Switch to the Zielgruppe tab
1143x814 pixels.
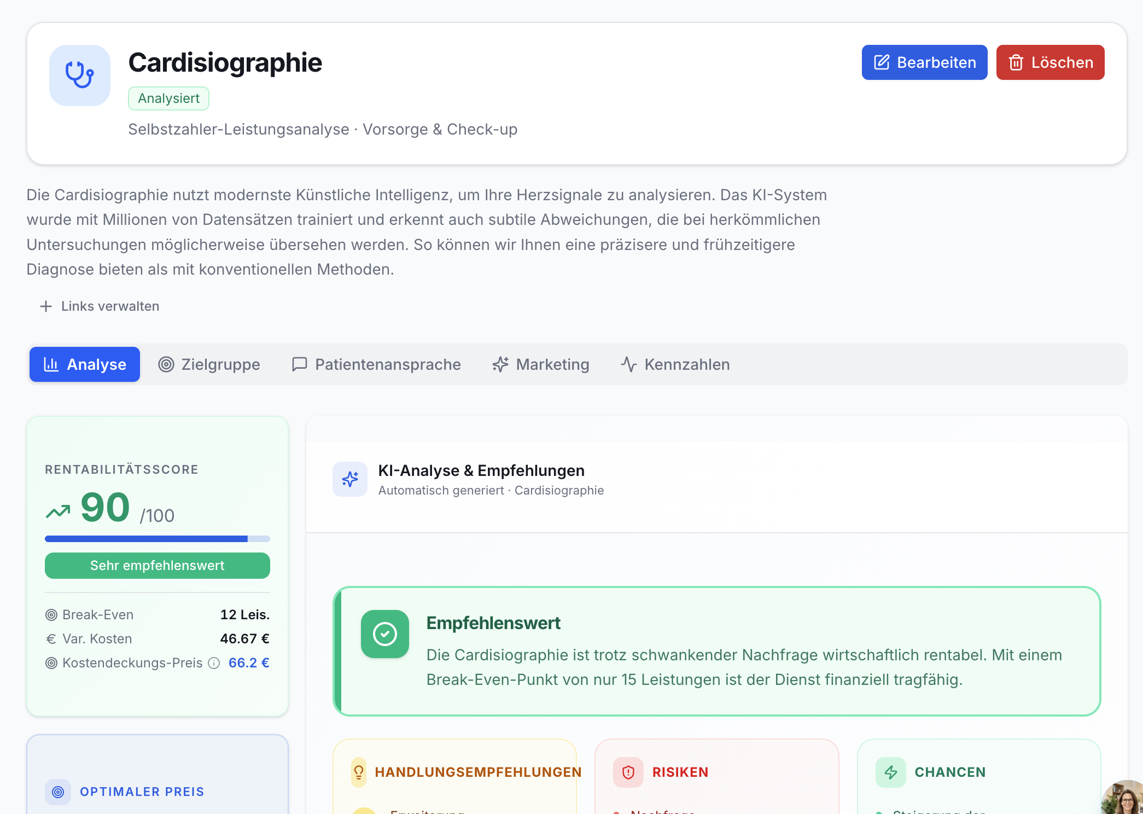click(x=209, y=364)
